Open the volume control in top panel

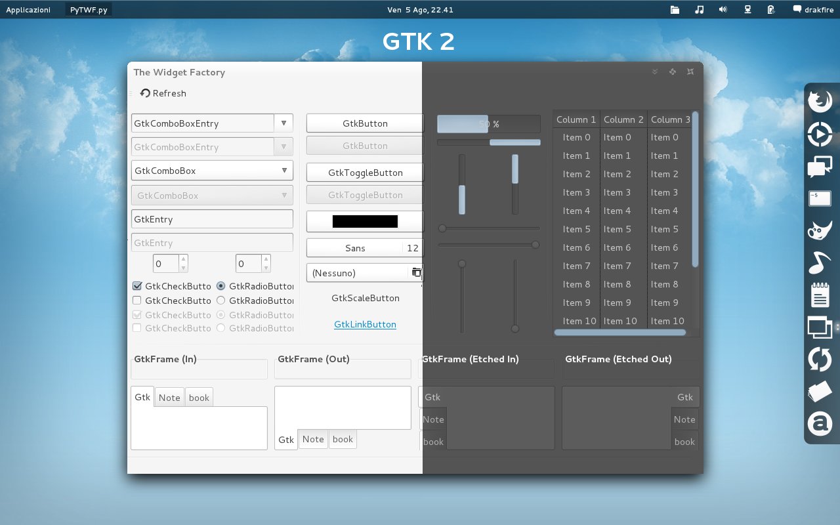click(723, 10)
